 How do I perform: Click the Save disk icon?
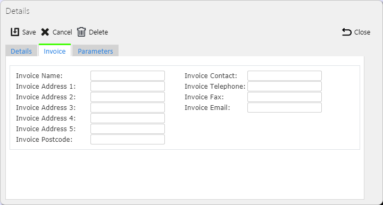(15, 32)
